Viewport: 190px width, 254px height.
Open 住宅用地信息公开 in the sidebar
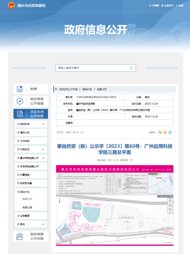click(29, 166)
